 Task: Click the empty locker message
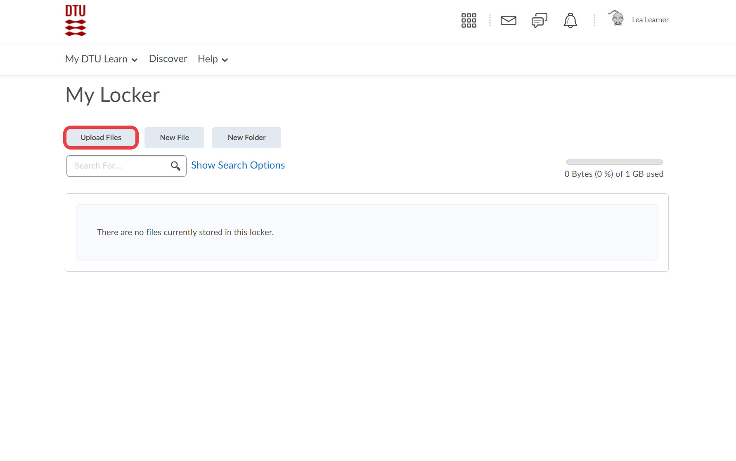[x=185, y=232]
